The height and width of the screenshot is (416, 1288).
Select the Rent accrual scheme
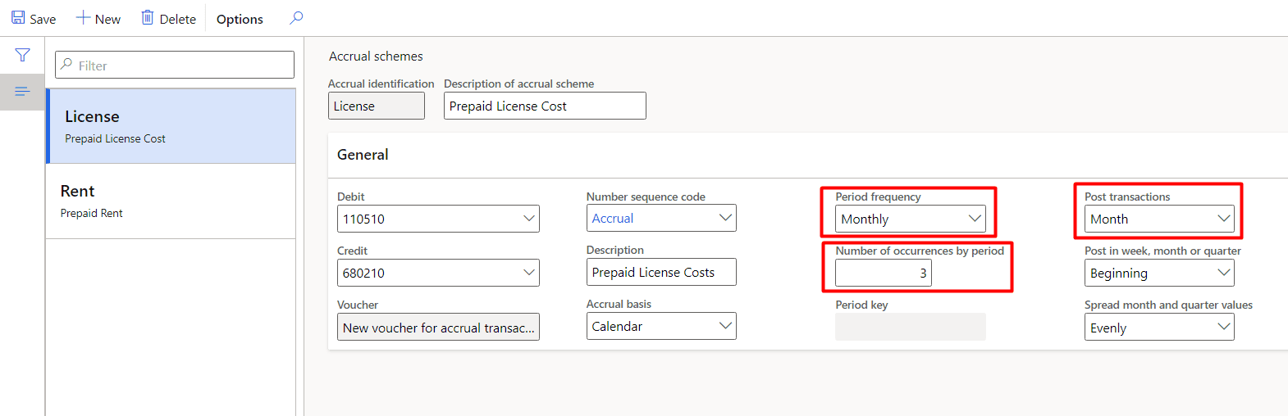click(171, 201)
